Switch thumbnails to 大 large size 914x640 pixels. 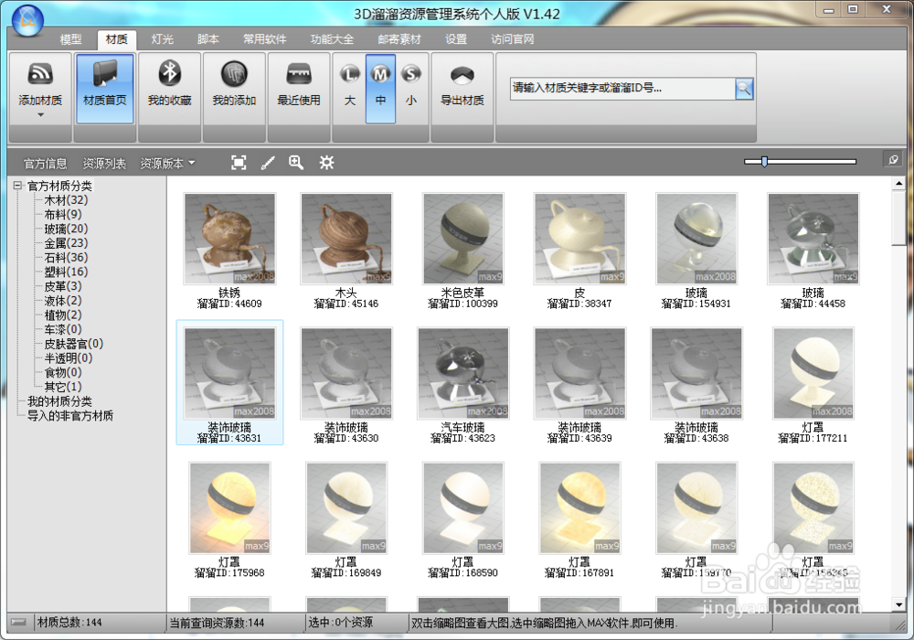click(x=347, y=87)
